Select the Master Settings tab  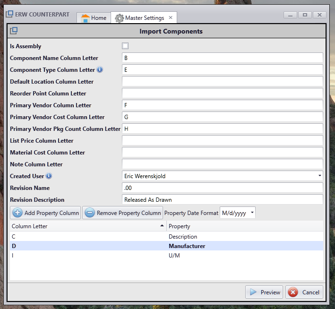point(140,18)
